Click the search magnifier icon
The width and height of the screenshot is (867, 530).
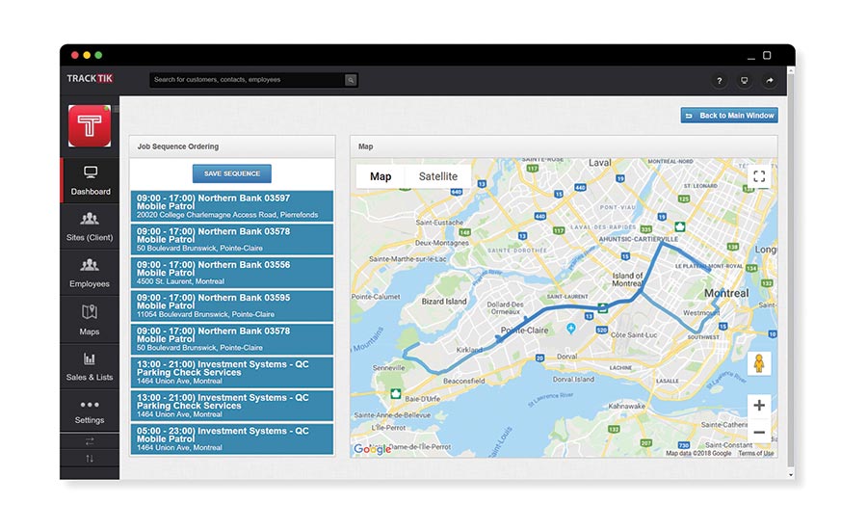pos(351,80)
